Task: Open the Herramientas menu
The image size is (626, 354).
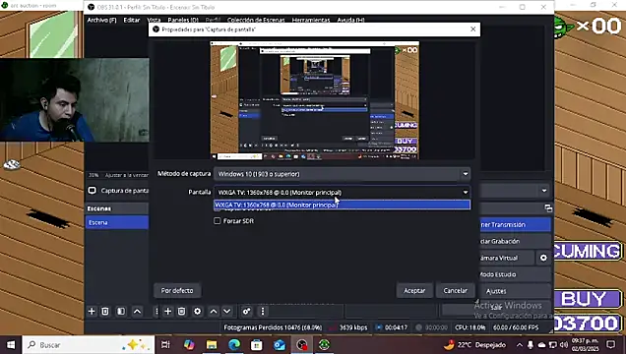Action: click(311, 20)
